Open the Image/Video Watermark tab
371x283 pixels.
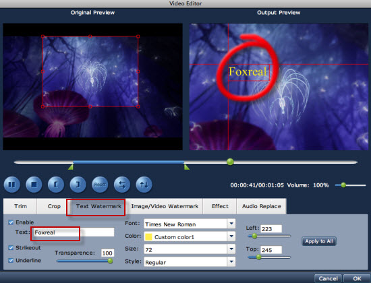coord(165,206)
